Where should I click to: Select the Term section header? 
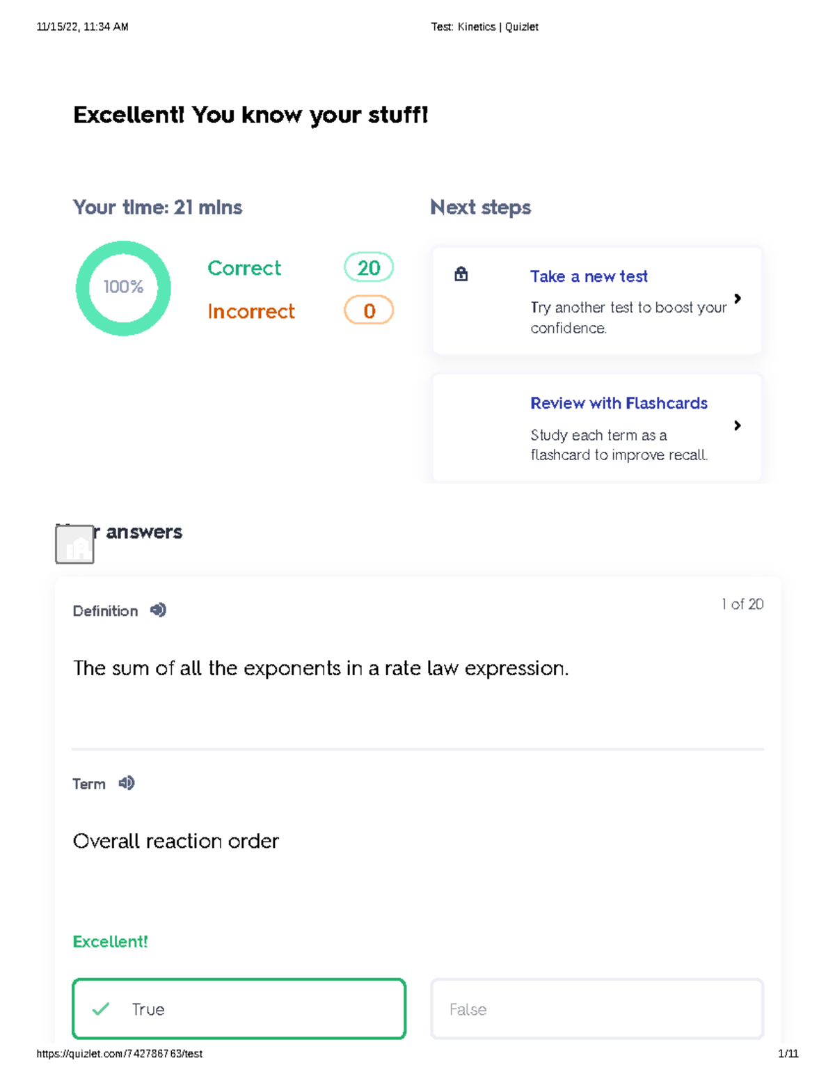pos(88,783)
